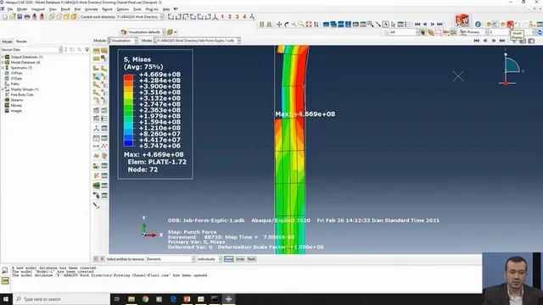
Task: Step to the next frame in viewport
Action: (x=494, y=41)
